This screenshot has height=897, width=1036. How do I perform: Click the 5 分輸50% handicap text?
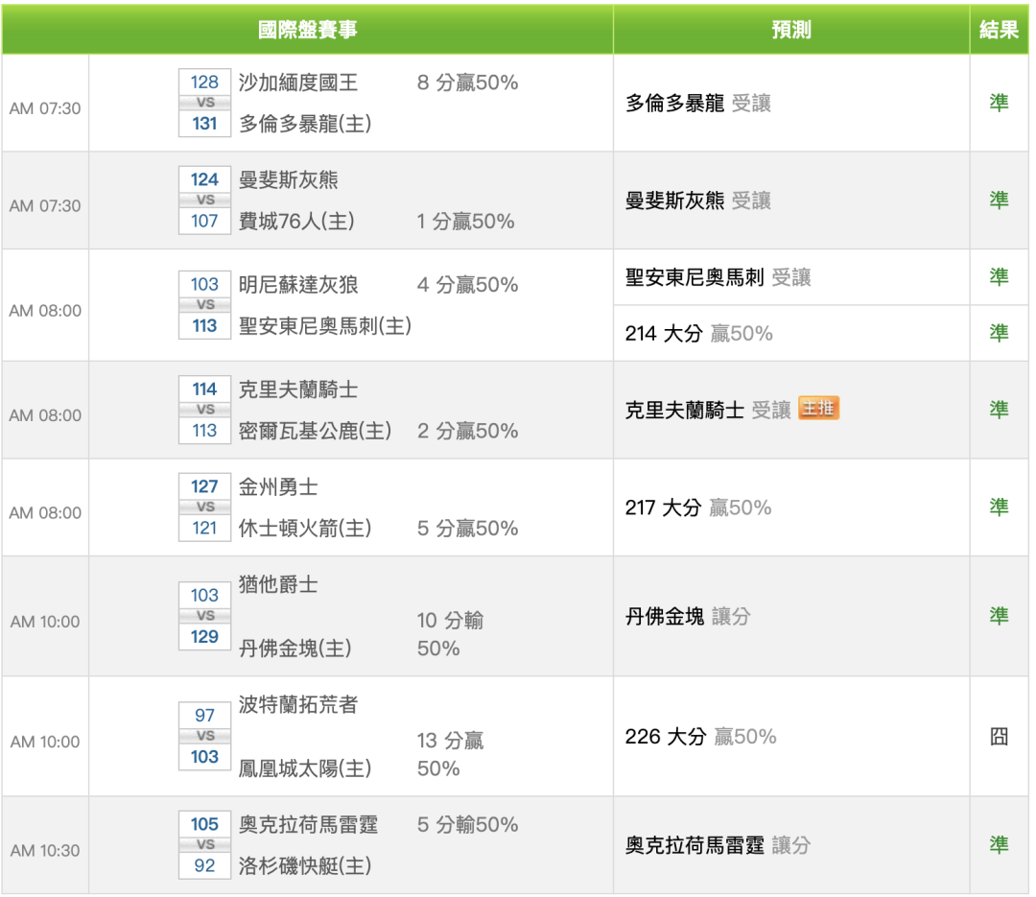click(467, 825)
